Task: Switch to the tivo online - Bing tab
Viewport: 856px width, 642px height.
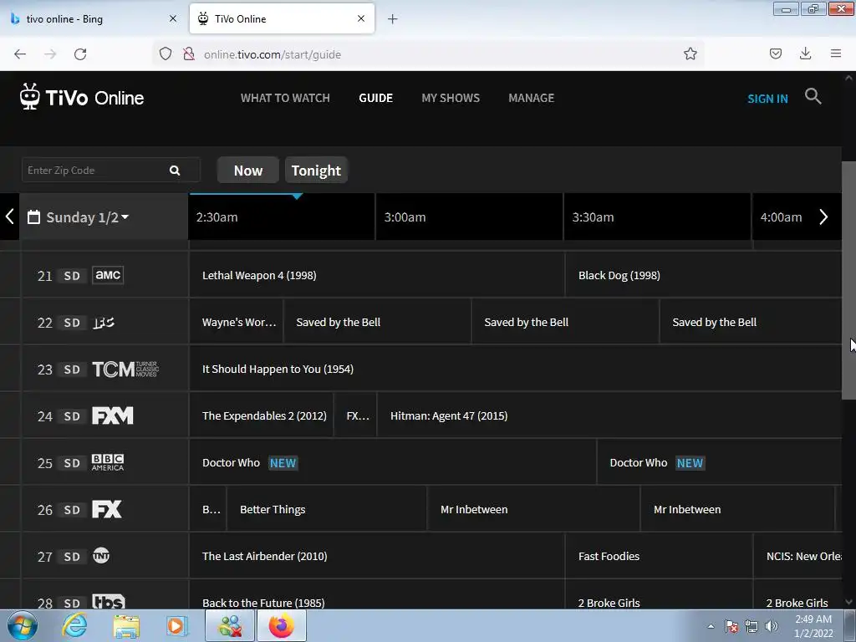Action: click(x=92, y=18)
